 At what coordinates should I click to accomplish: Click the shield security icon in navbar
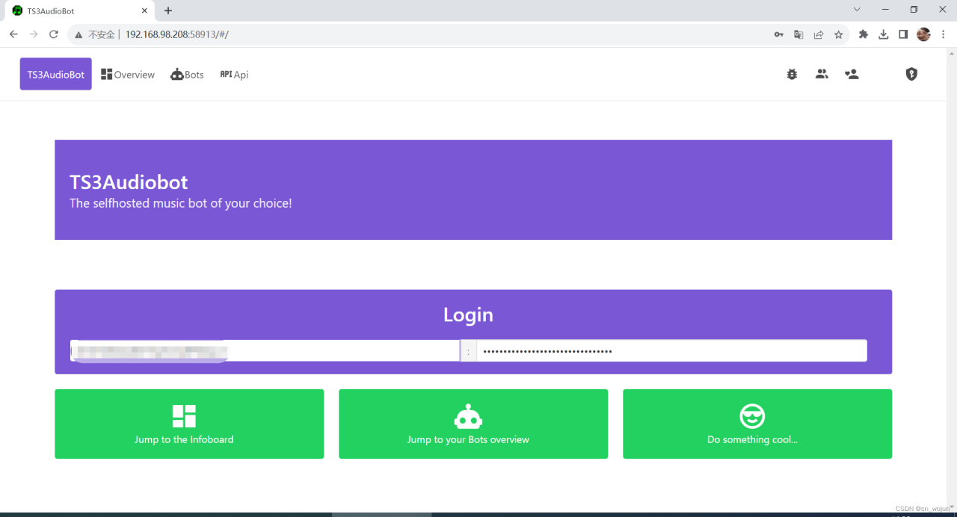click(x=911, y=74)
